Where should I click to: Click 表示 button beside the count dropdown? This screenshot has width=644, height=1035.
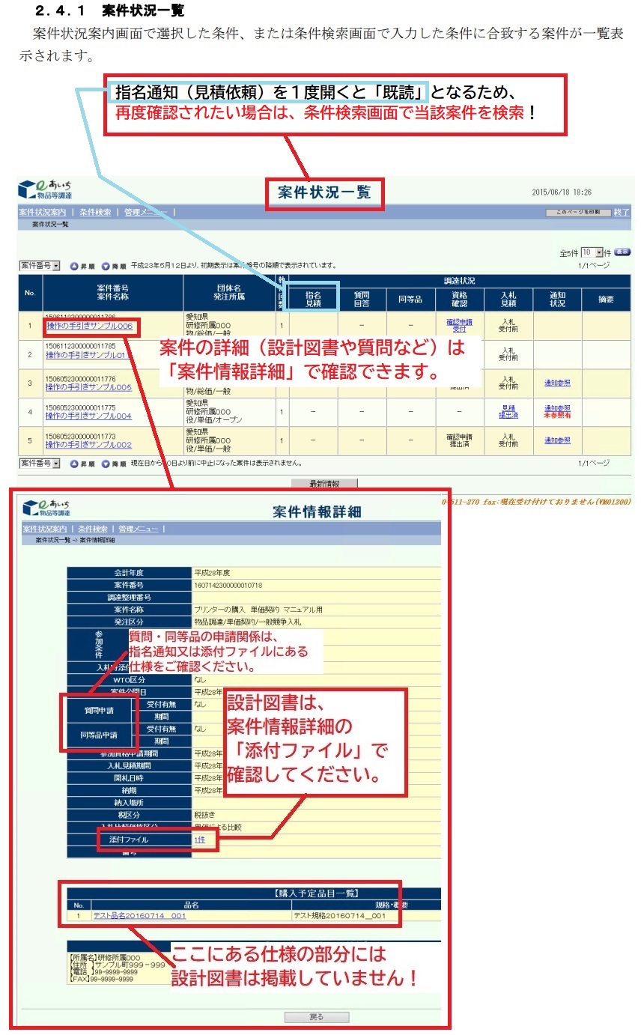coord(622,252)
